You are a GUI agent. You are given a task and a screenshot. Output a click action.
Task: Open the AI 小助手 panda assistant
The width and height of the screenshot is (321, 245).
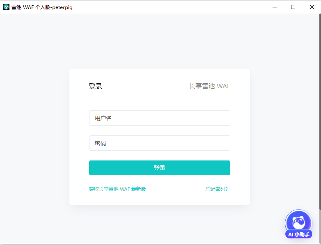(x=299, y=224)
